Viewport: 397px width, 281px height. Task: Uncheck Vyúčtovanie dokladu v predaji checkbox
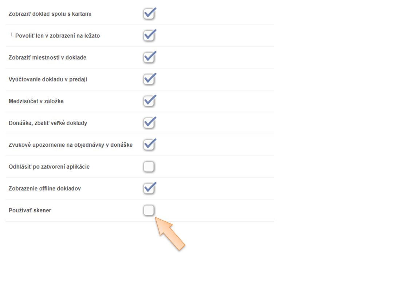[x=149, y=79]
